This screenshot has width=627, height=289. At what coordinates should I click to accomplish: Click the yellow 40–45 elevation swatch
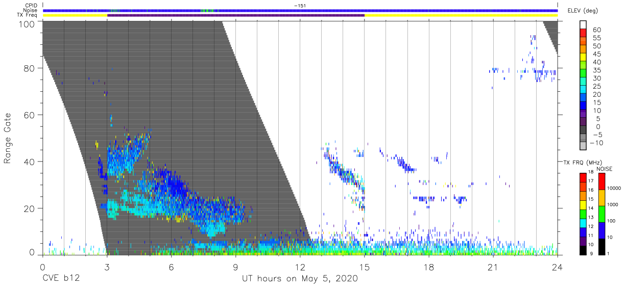point(583,58)
